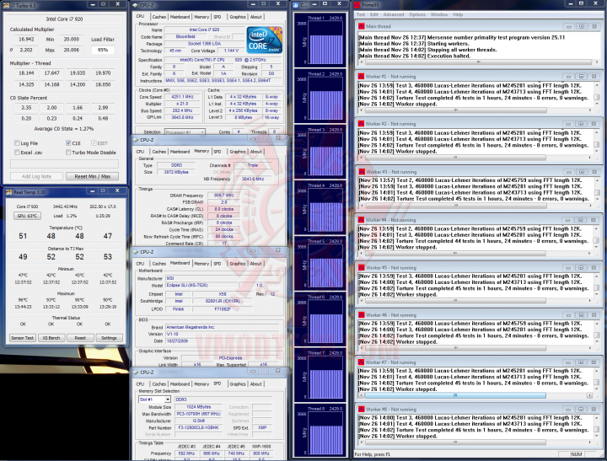This screenshot has width=607, height=461.
Task: Click the i7 Turbo 6.5 title bar icon
Action: click(x=7, y=5)
